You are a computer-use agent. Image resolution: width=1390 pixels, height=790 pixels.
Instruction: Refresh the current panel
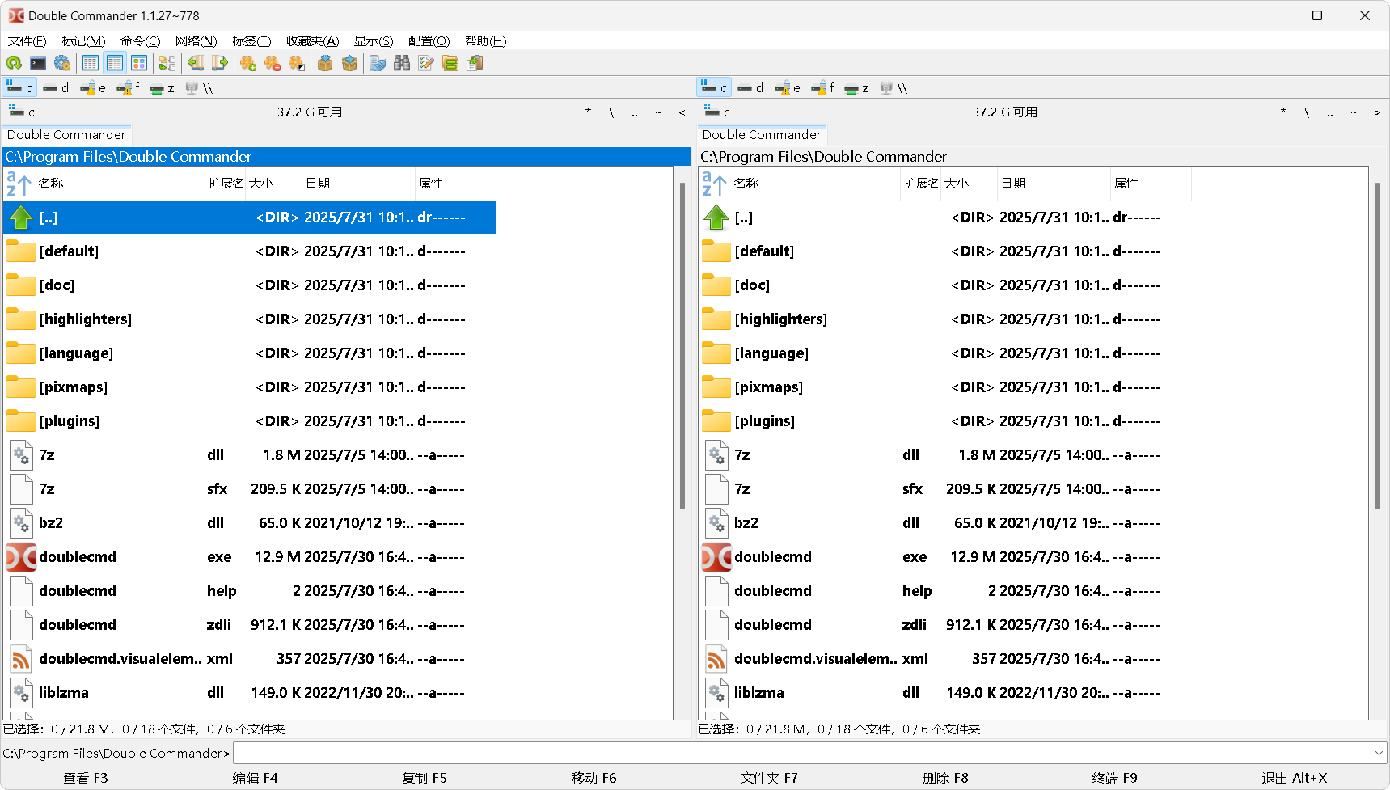pyautogui.click(x=13, y=62)
